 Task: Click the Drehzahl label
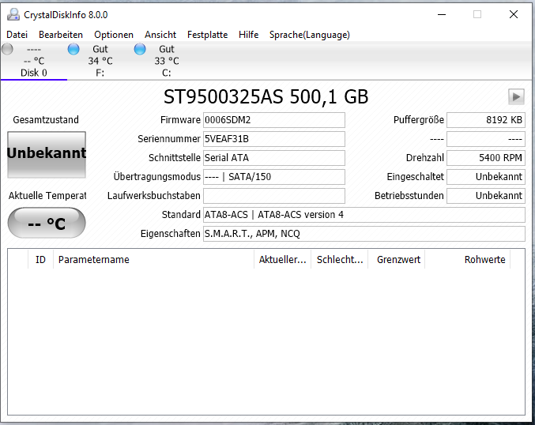click(425, 158)
